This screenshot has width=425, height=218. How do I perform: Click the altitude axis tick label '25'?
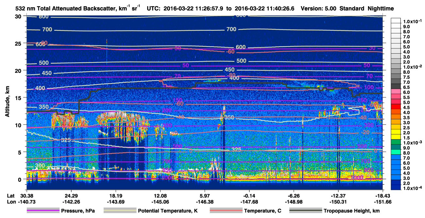click(x=18, y=43)
